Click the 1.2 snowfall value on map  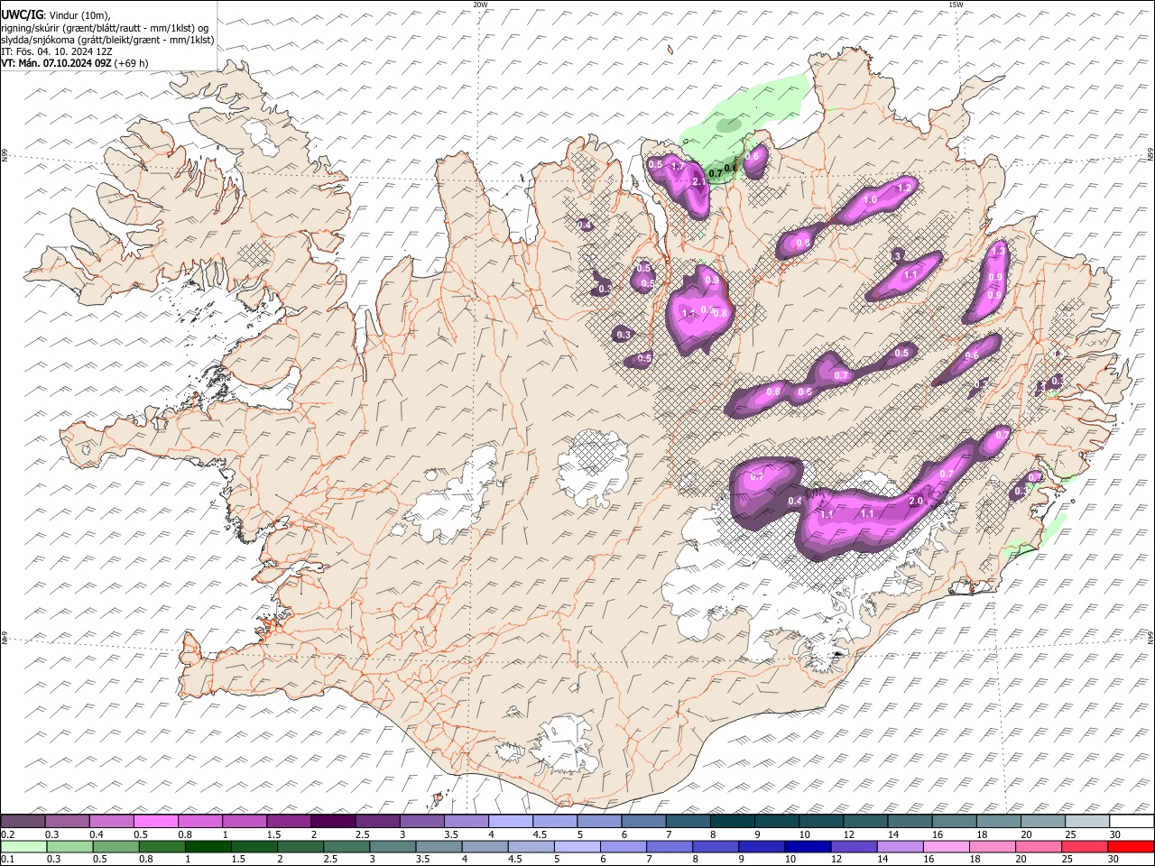[x=904, y=188]
